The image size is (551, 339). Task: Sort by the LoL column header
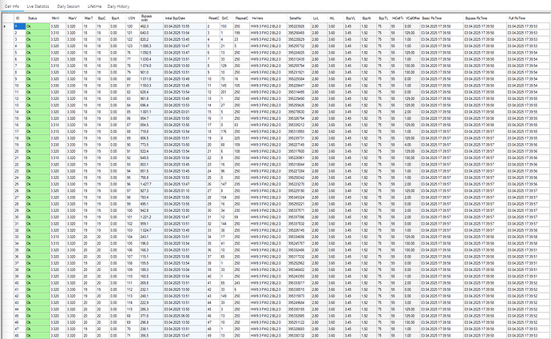point(319,18)
